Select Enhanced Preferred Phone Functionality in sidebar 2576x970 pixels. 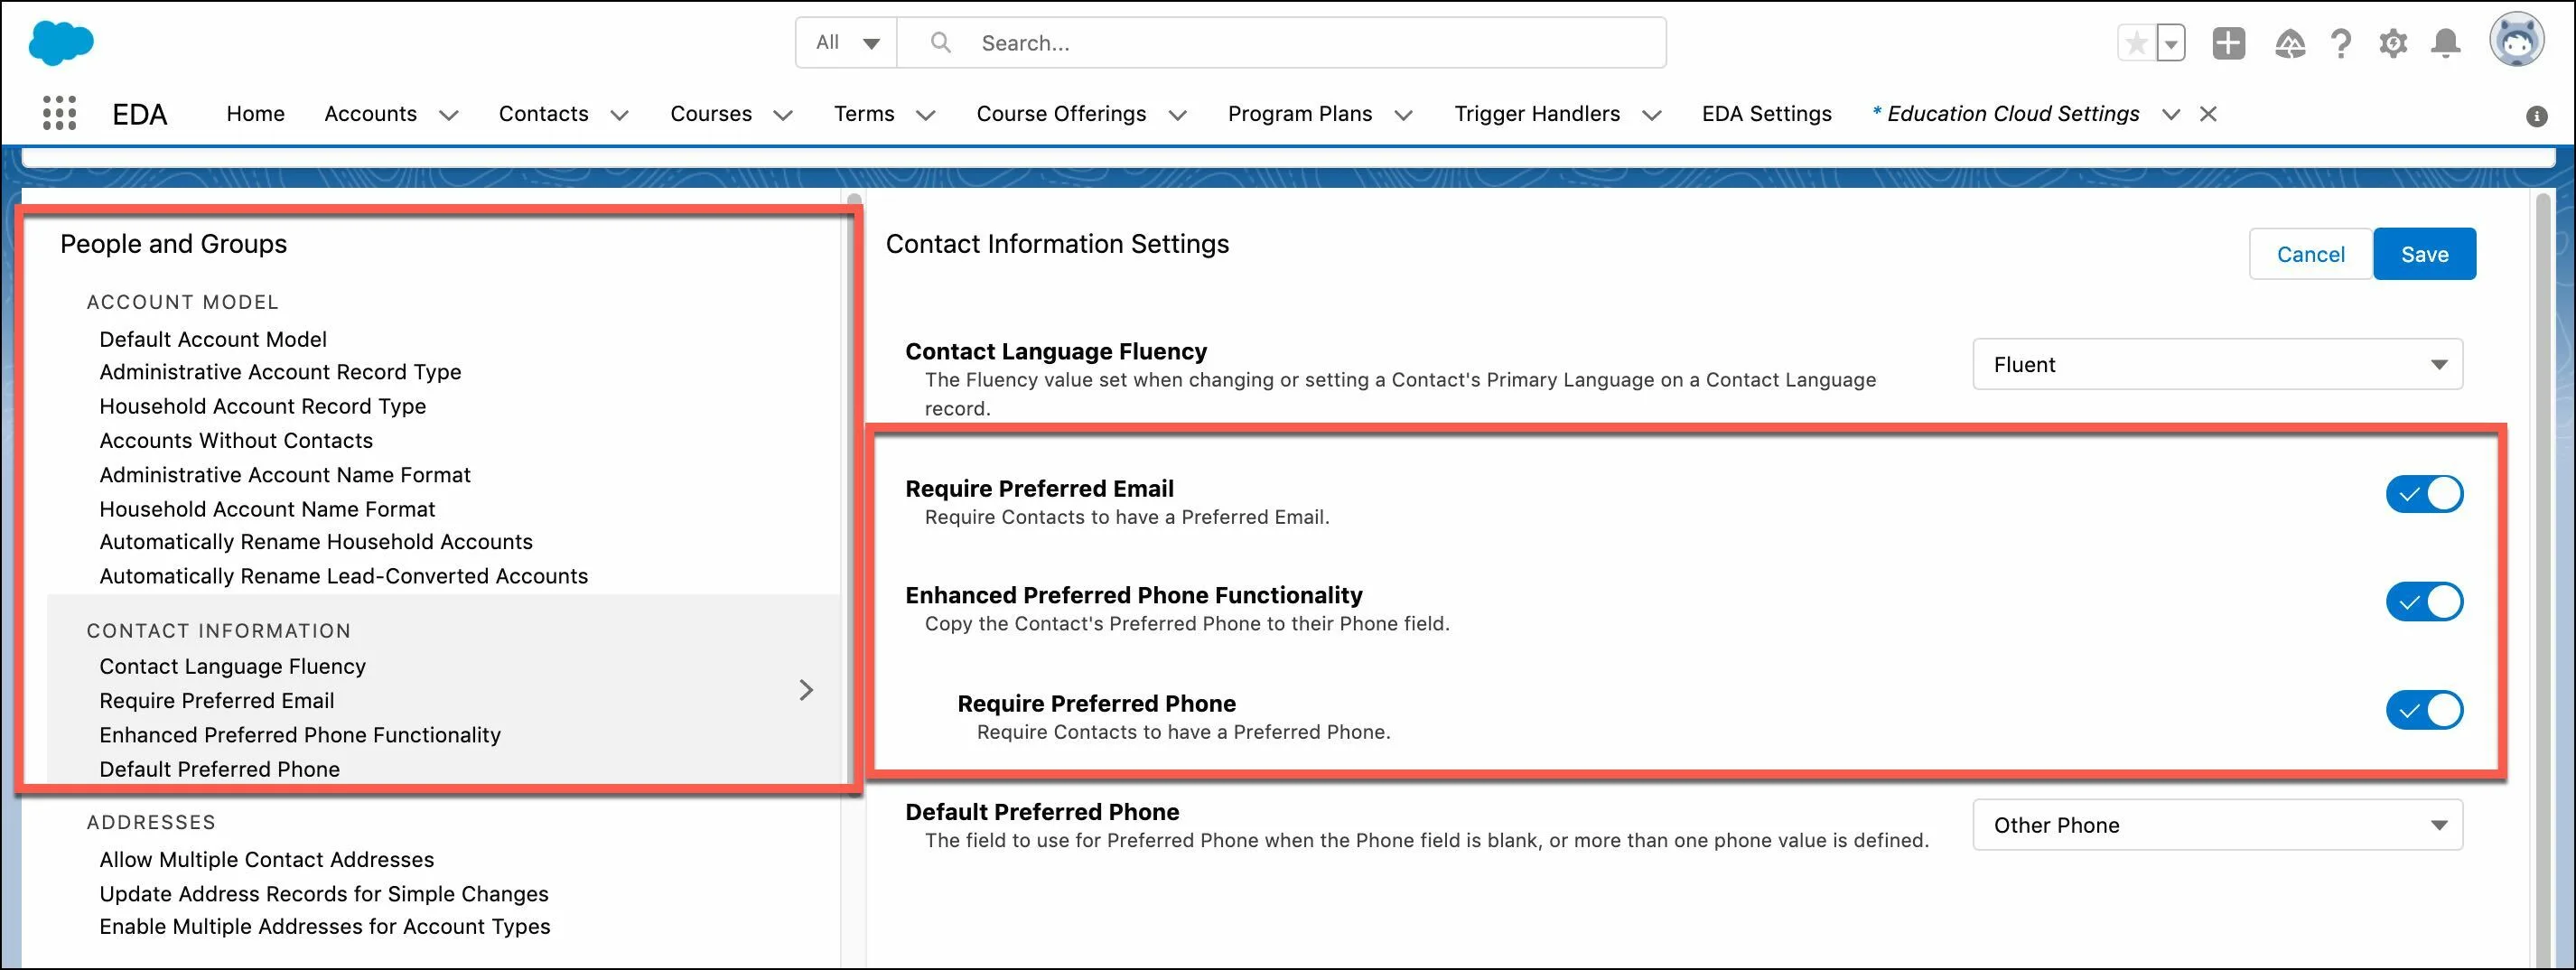(300, 735)
